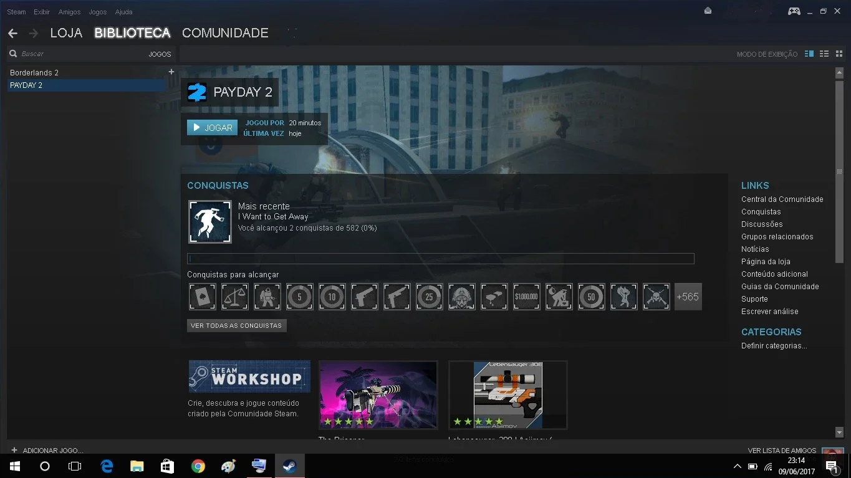Image resolution: width=851 pixels, height=478 pixels.
Task: Click the forward arrow navigation button
Action: click(34, 33)
